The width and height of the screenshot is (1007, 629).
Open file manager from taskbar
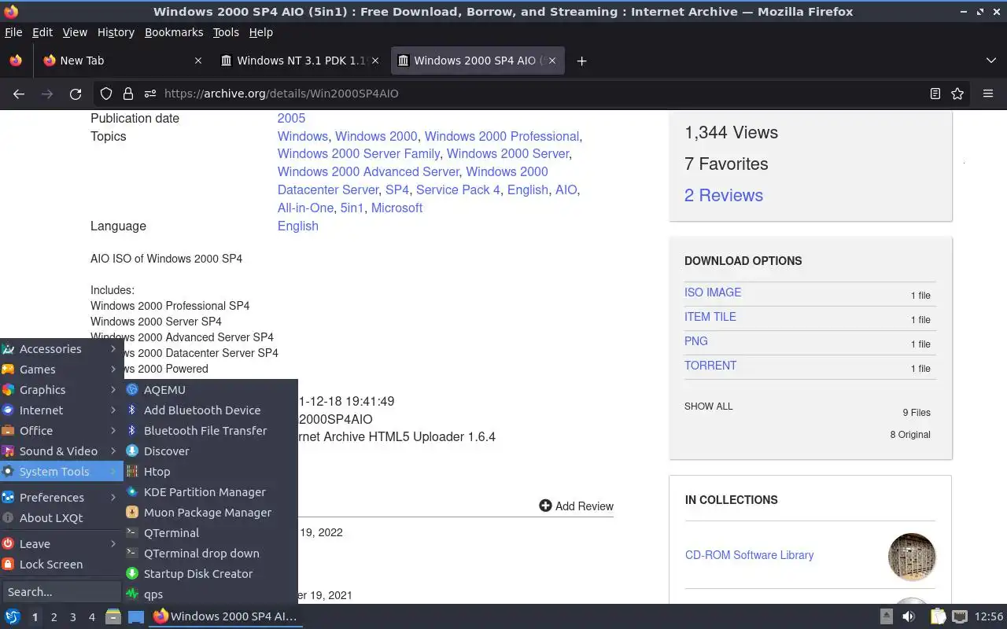[113, 616]
